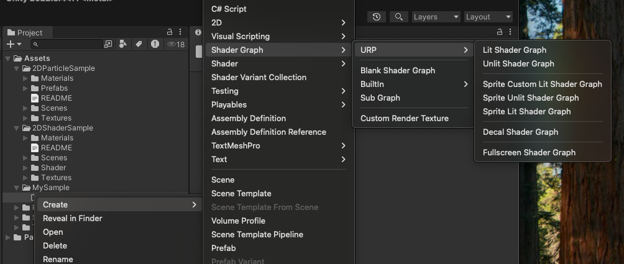Click the Project search input field
The width and height of the screenshot is (624, 264).
tap(70, 44)
